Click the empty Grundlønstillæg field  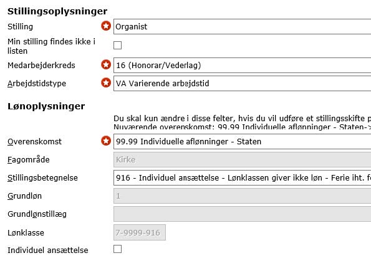pos(243,214)
